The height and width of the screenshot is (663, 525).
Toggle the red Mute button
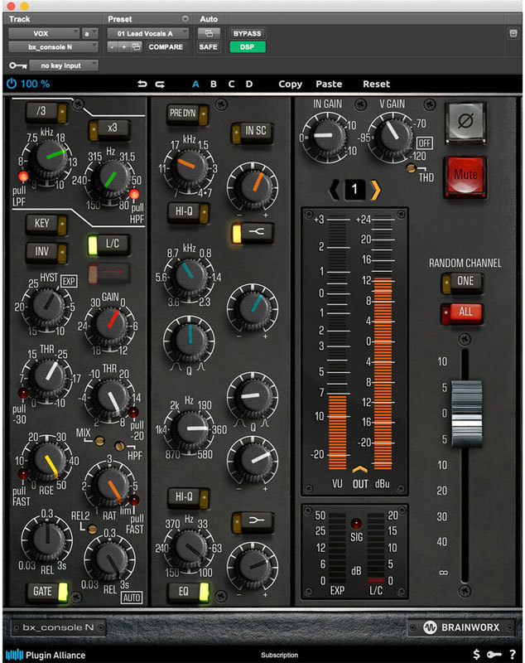point(465,176)
